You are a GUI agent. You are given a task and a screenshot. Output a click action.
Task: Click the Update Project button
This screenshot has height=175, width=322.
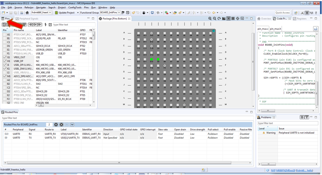point(65,13)
